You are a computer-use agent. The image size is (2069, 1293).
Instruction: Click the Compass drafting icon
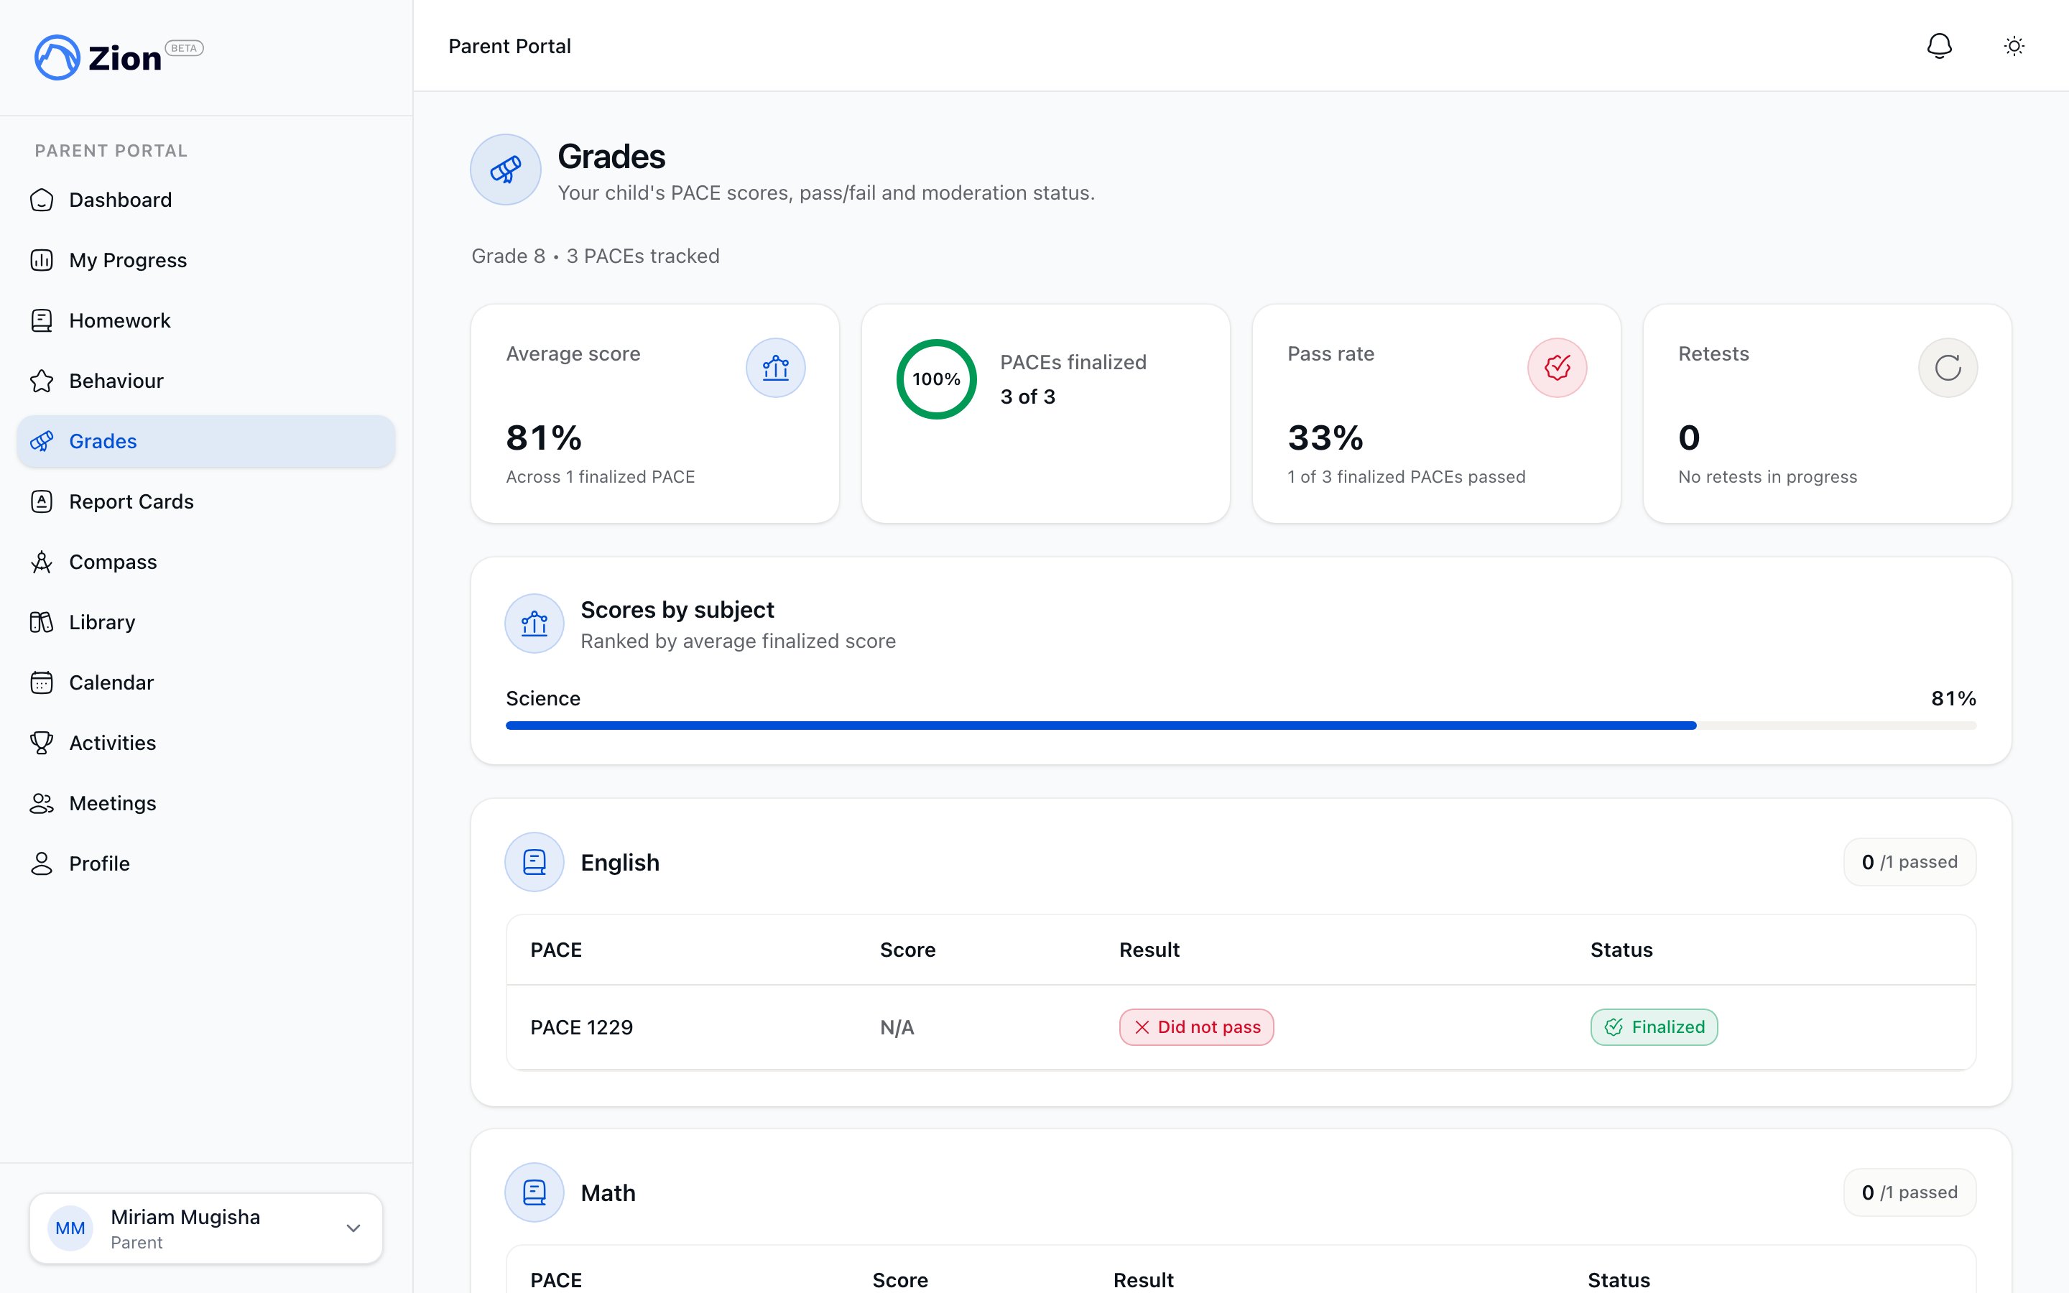click(42, 562)
